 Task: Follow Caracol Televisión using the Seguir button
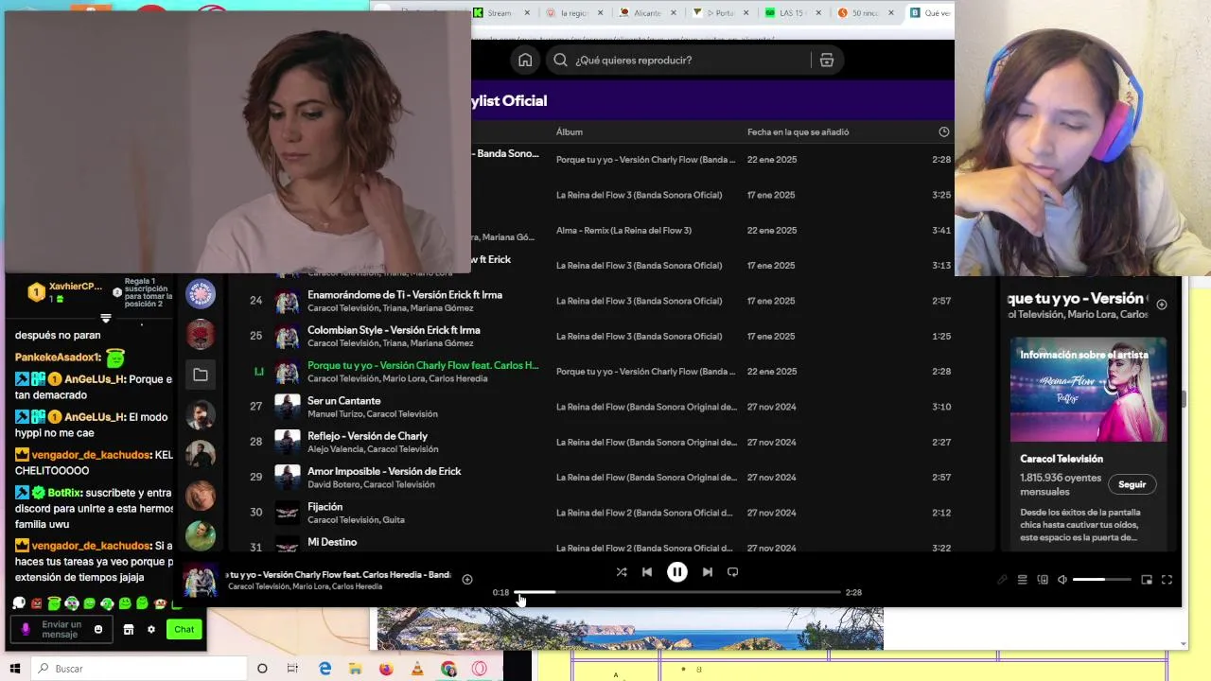[x=1132, y=484]
